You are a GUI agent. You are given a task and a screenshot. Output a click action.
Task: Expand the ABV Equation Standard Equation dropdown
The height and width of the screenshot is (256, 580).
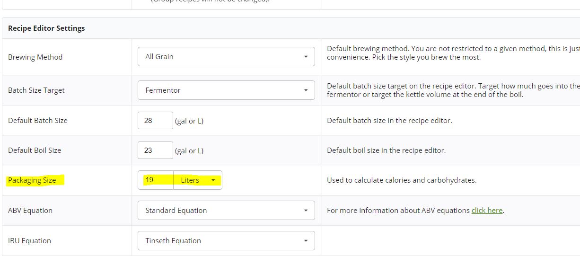(226, 211)
